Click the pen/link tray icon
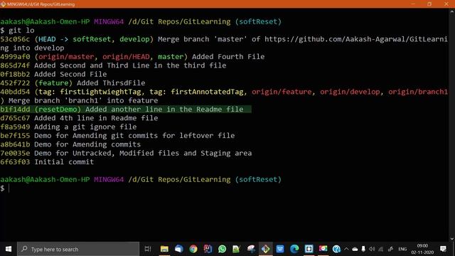This screenshot has height=256, width=455. 390,249
